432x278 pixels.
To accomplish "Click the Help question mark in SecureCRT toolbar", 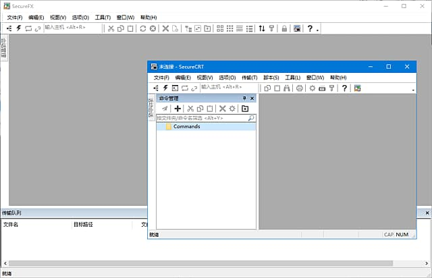I will tap(344, 88).
